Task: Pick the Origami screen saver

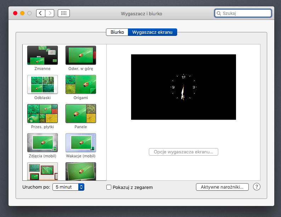Action: click(80, 85)
